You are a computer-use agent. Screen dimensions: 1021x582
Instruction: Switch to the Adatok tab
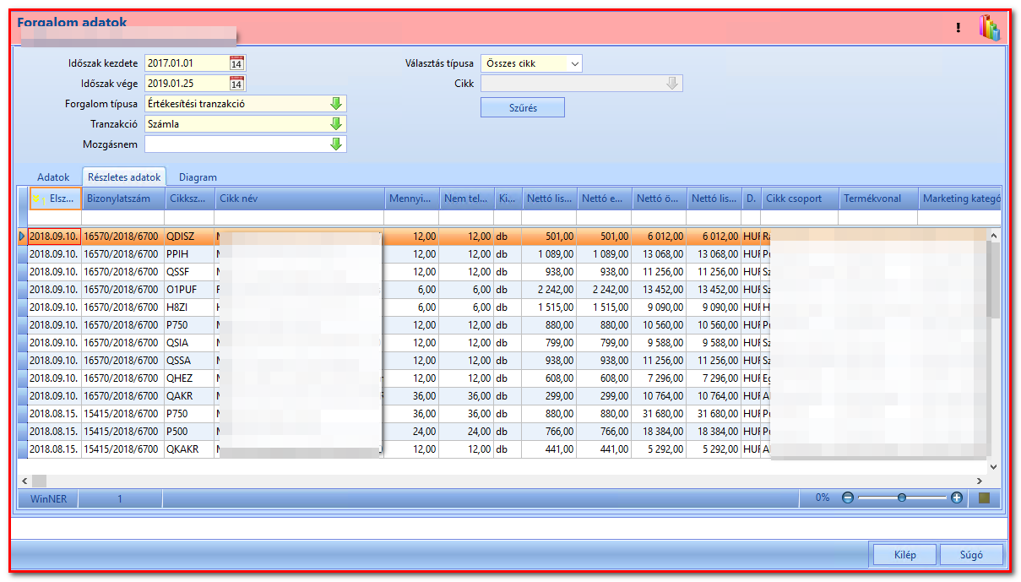53,177
